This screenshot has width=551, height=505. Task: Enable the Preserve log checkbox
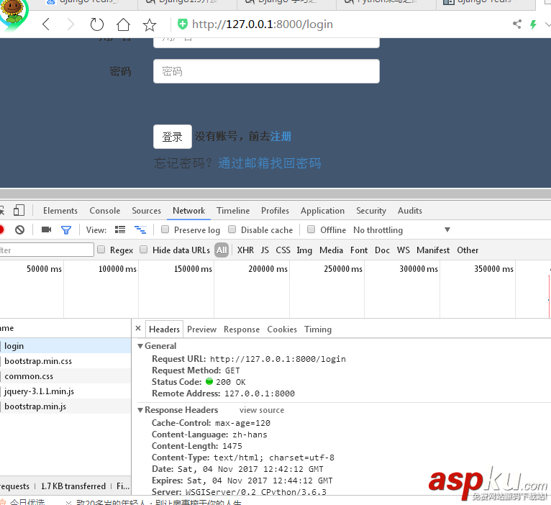pos(165,229)
